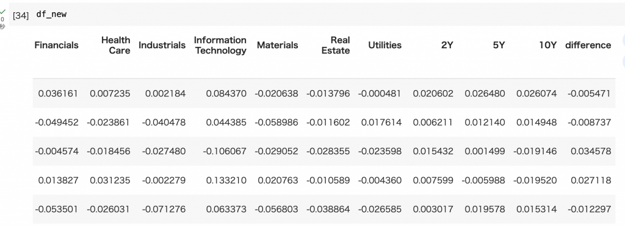The width and height of the screenshot is (625, 226).
Task: Select the Health Care column header
Action: pos(115,45)
